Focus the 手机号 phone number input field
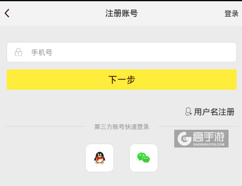Image resolution: width=242 pixels, height=186 pixels. tap(122, 52)
